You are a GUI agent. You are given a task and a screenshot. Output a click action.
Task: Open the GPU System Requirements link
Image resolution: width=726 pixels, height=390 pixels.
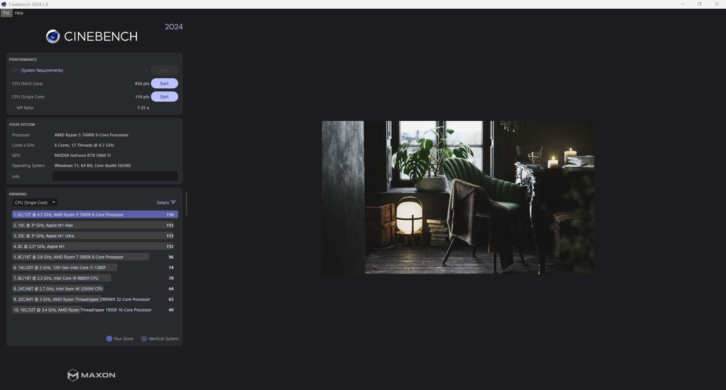[x=42, y=70]
